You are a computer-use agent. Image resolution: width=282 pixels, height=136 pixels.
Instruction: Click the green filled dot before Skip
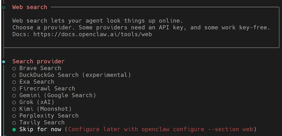pos(14,129)
